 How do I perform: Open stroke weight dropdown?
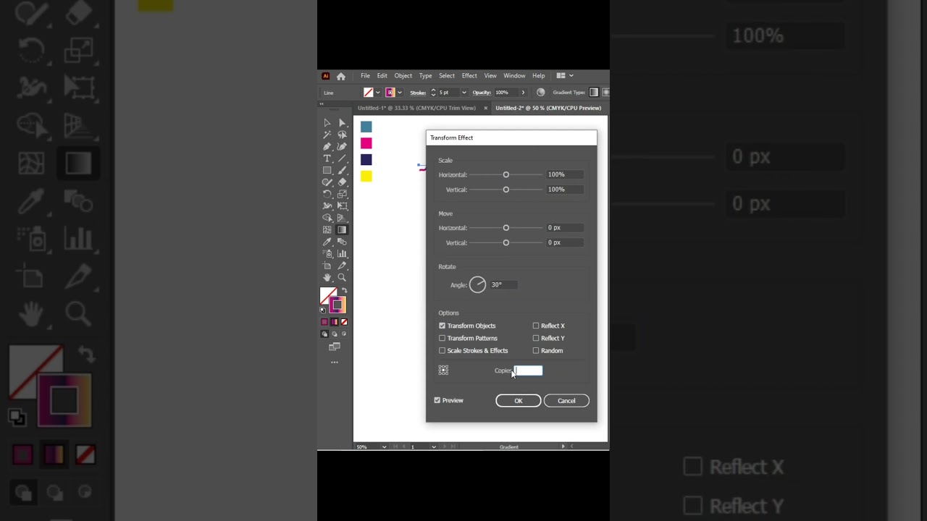(x=463, y=93)
